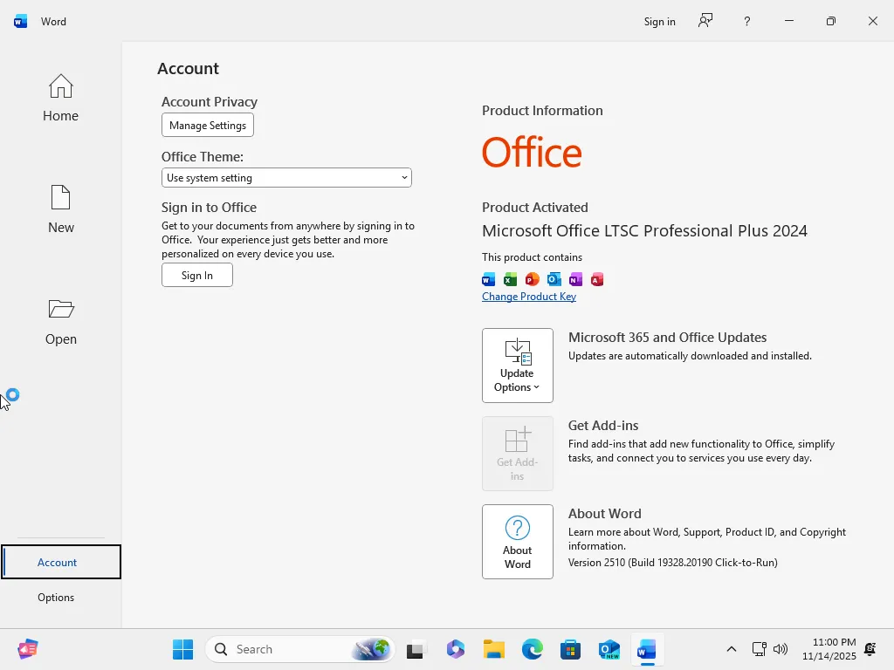The height and width of the screenshot is (670, 894).
Task: Click the About Word heading text
Action: coord(604,513)
